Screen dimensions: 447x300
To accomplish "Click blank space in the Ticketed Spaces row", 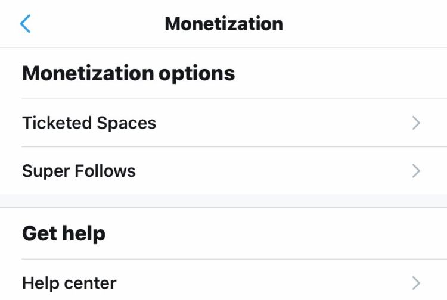I will tap(283, 123).
